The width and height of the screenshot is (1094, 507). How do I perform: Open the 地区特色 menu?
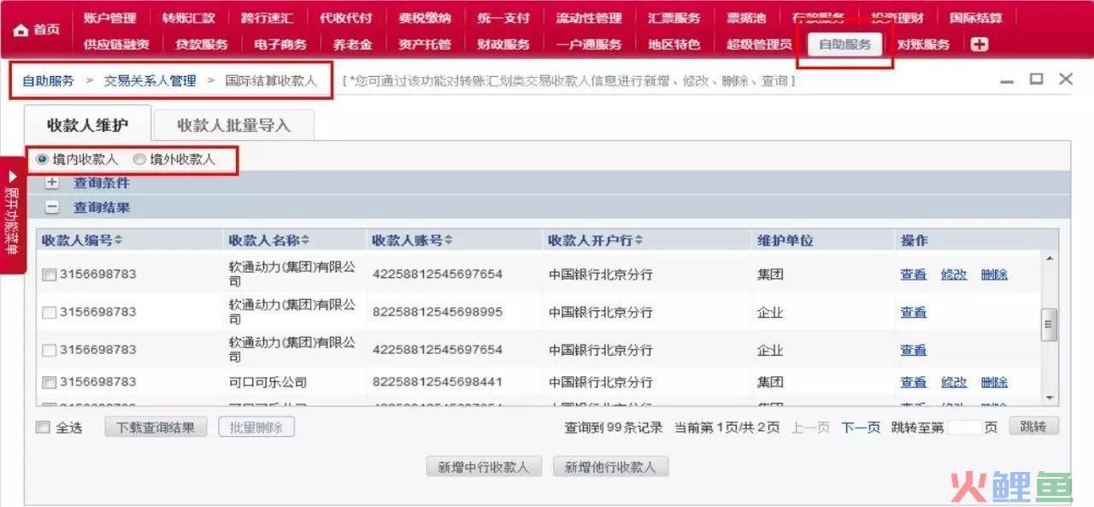[674, 44]
